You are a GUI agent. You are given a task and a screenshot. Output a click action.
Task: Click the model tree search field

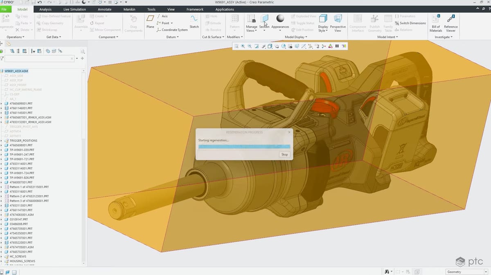(x=40, y=58)
